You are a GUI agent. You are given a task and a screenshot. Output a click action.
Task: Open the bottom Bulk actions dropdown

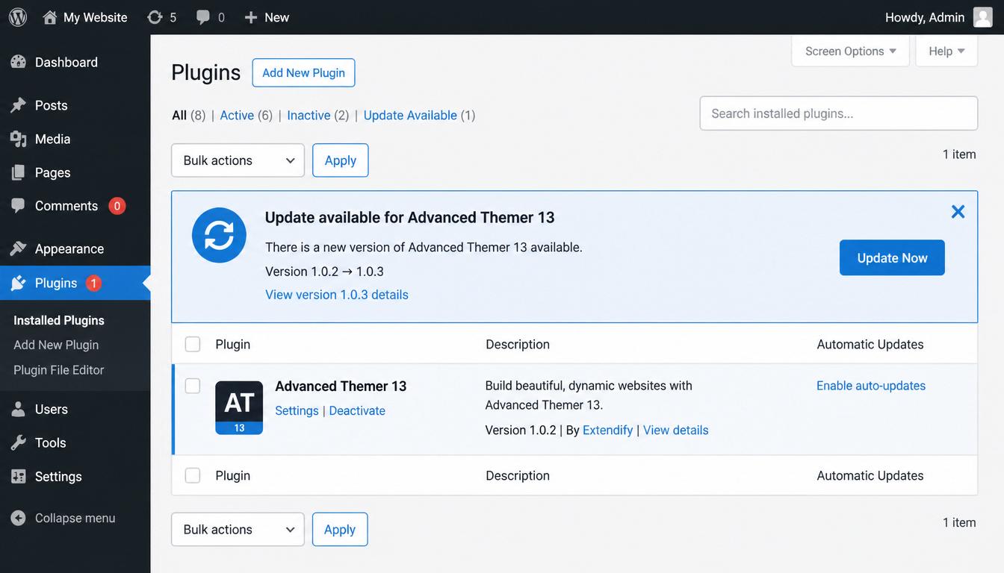pos(238,529)
